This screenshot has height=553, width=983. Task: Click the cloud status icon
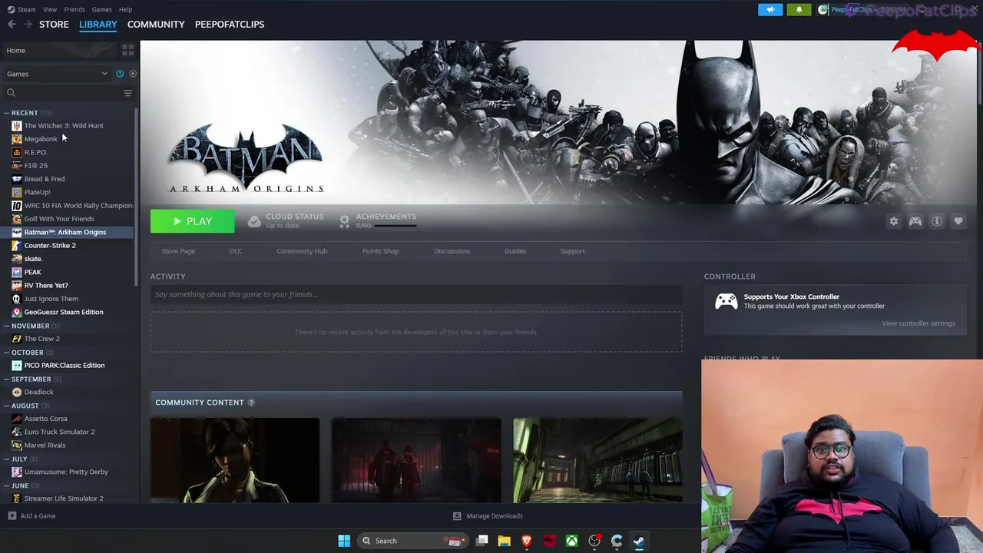tap(254, 221)
